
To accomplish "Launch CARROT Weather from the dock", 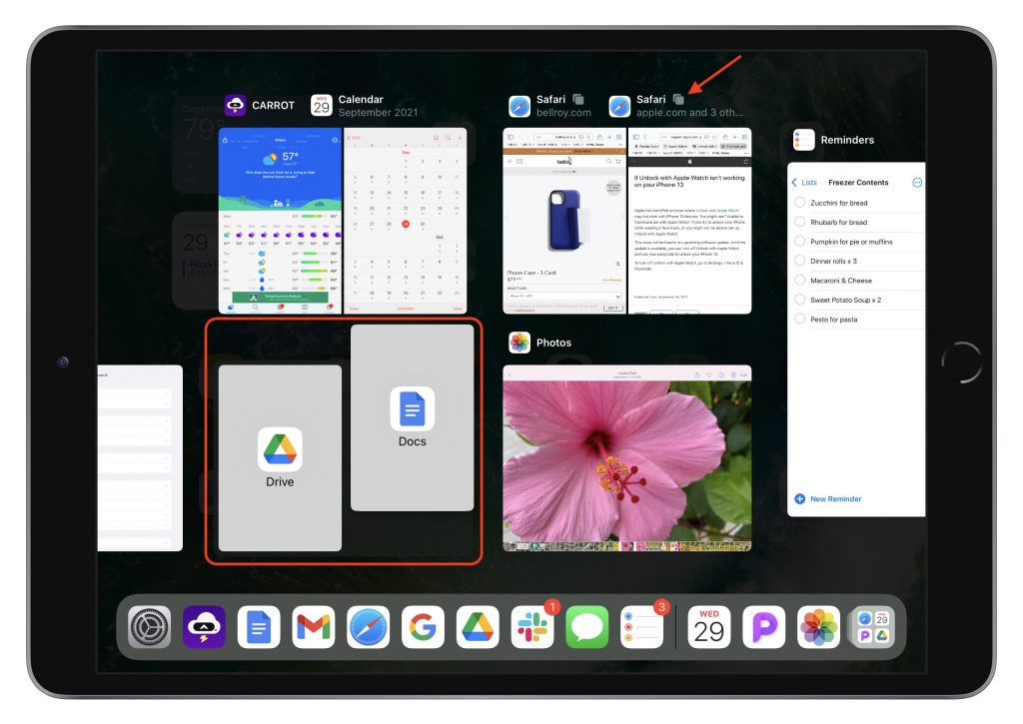I will pos(204,627).
